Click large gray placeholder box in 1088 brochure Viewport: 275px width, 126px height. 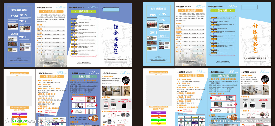click(x=19, y=91)
